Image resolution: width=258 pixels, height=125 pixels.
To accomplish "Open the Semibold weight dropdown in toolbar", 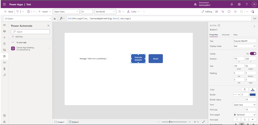I will point(105,12).
